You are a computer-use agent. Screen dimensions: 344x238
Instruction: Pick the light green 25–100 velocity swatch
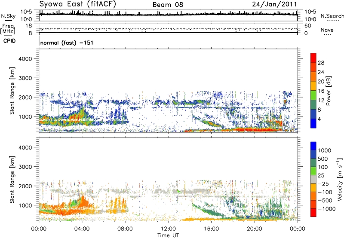coord(313,171)
